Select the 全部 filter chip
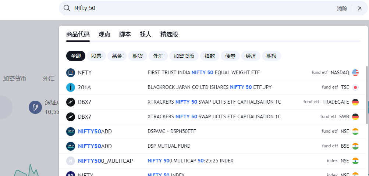This screenshot has width=369, height=176. pyautogui.click(x=76, y=56)
